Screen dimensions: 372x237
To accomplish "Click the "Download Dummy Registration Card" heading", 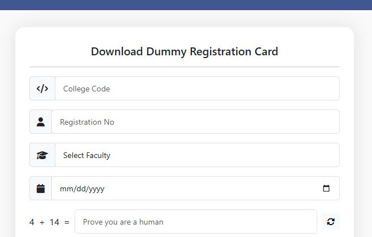I will tap(185, 51).
